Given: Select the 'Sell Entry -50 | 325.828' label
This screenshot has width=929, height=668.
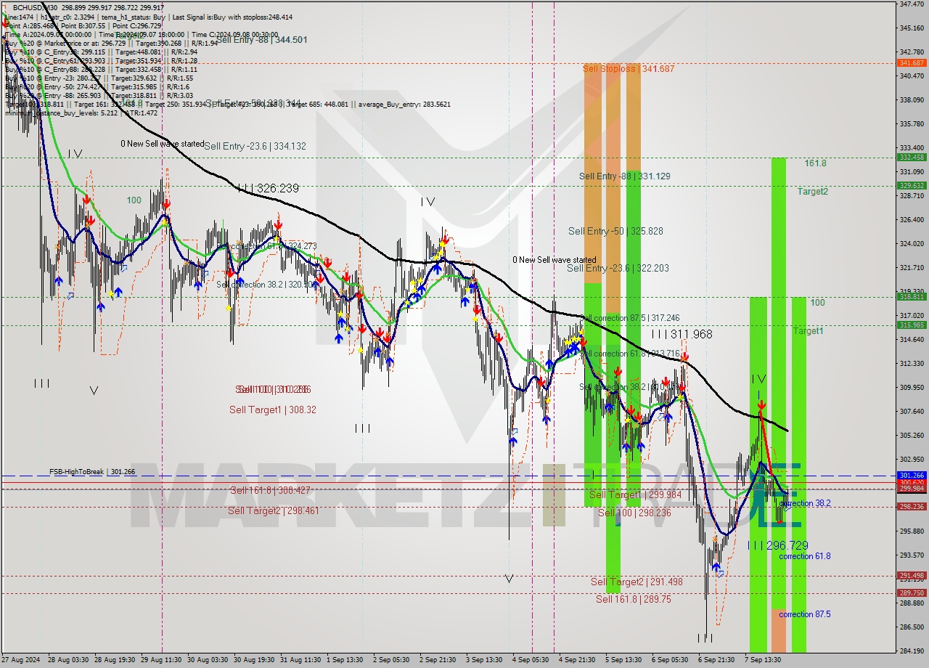Looking at the screenshot, I should click(x=615, y=232).
